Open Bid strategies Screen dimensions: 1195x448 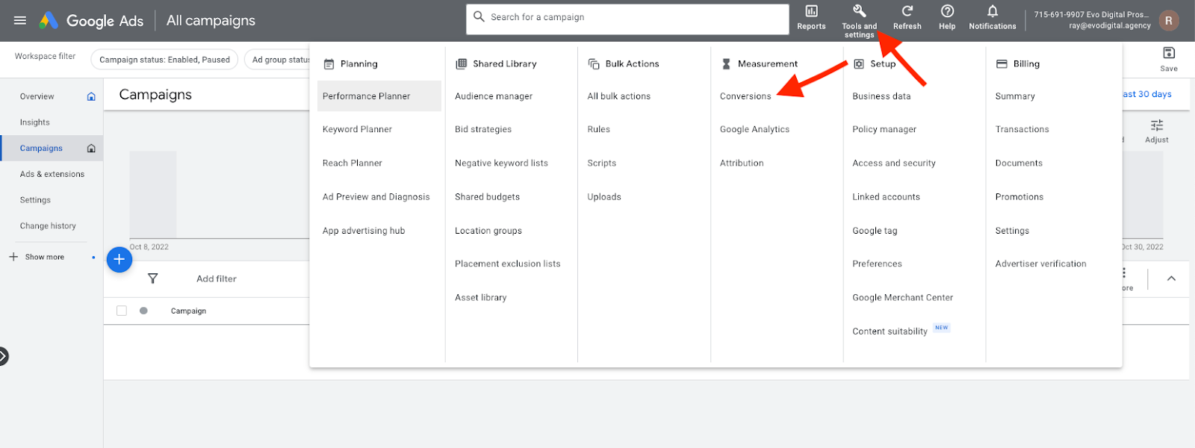tap(483, 129)
